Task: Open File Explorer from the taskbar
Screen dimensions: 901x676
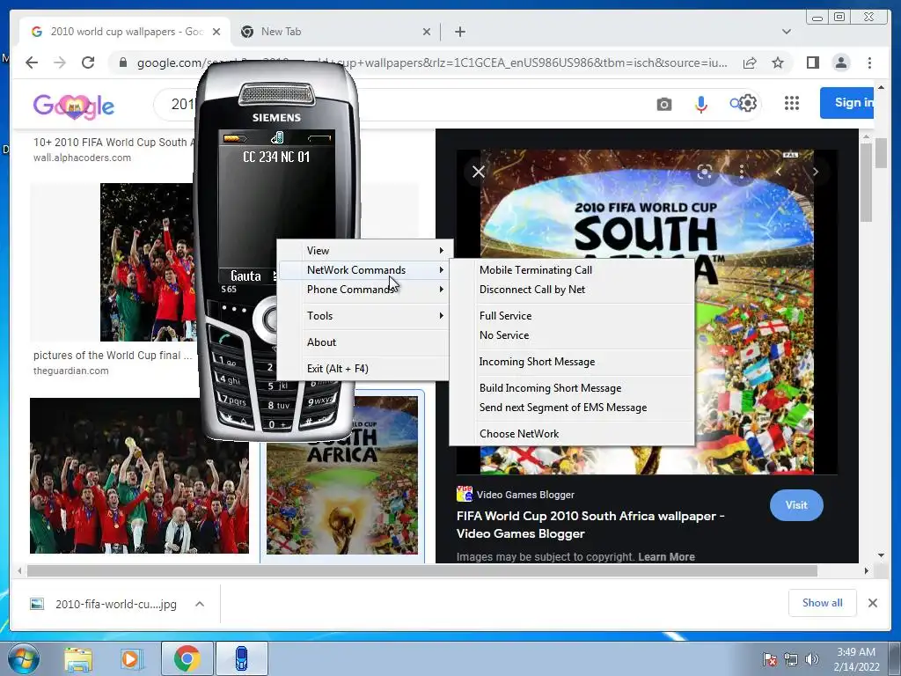Action: [x=78, y=658]
